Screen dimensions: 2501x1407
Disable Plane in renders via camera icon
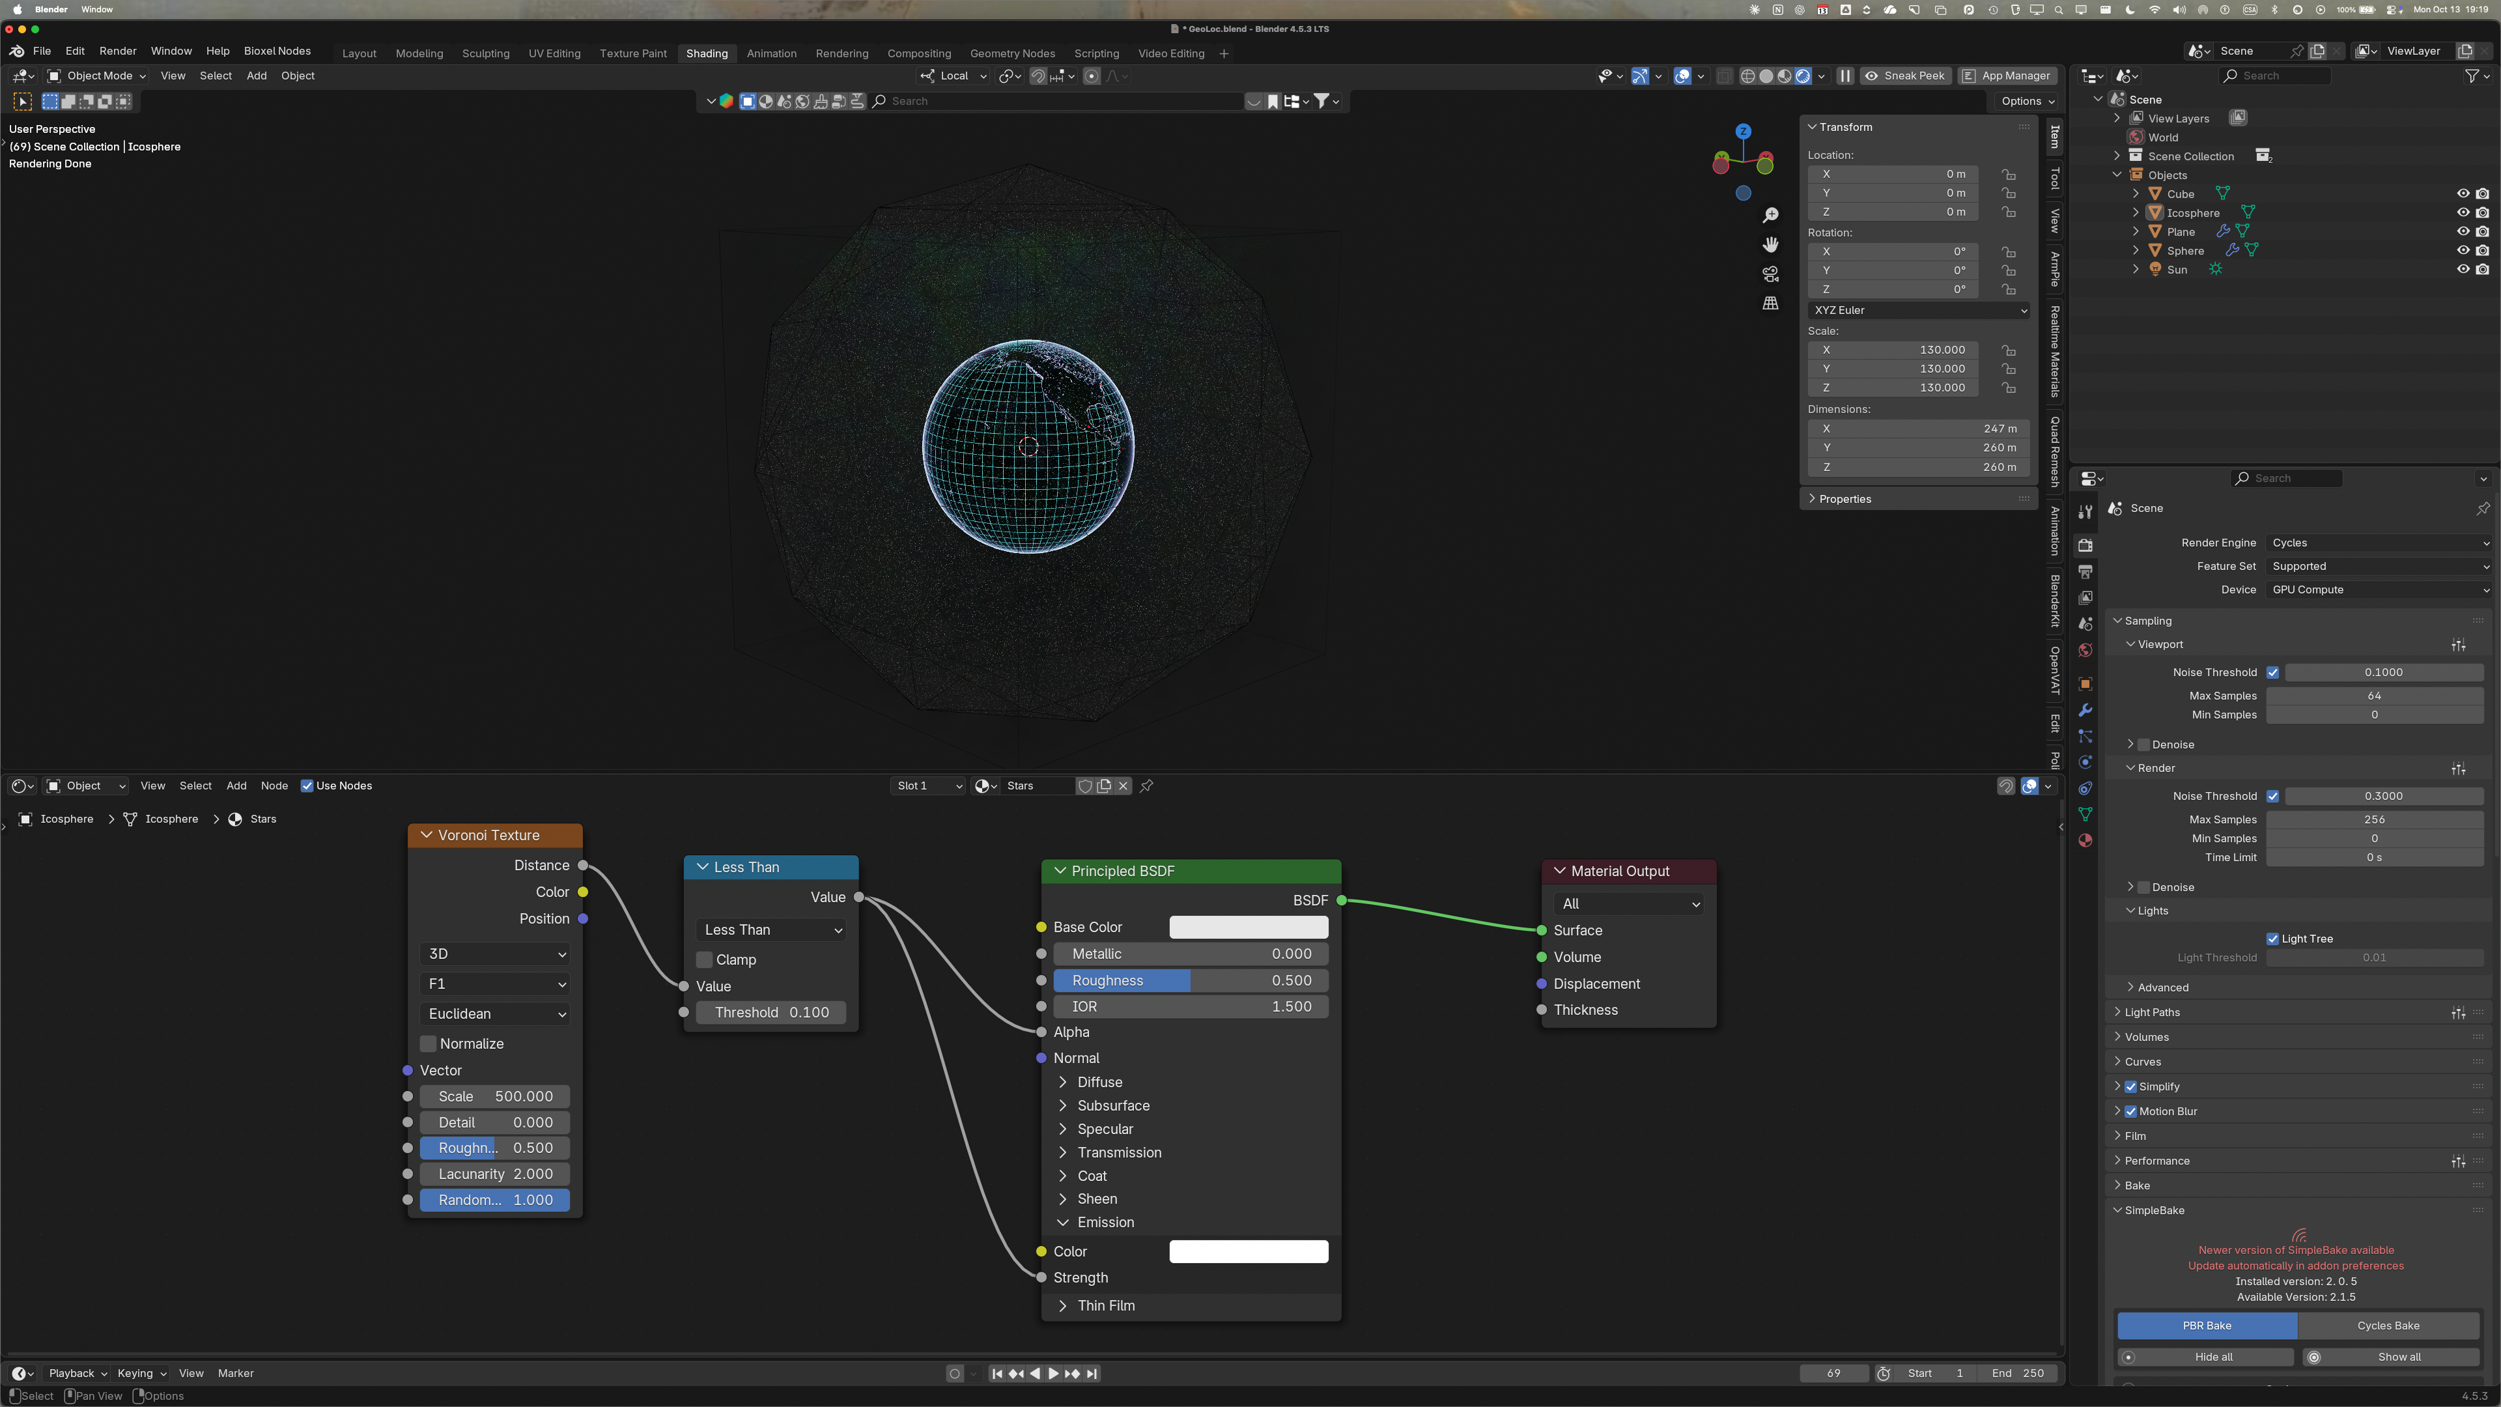tap(2483, 232)
